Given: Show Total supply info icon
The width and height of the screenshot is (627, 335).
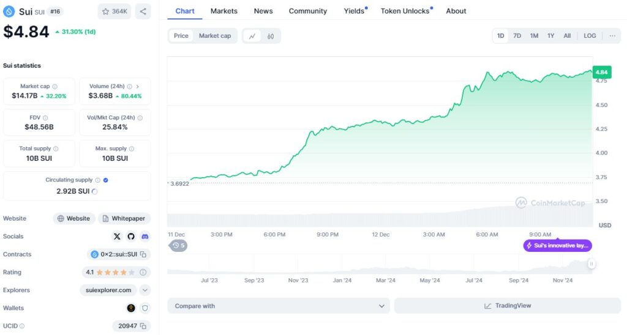Looking at the screenshot, I should (x=56, y=149).
